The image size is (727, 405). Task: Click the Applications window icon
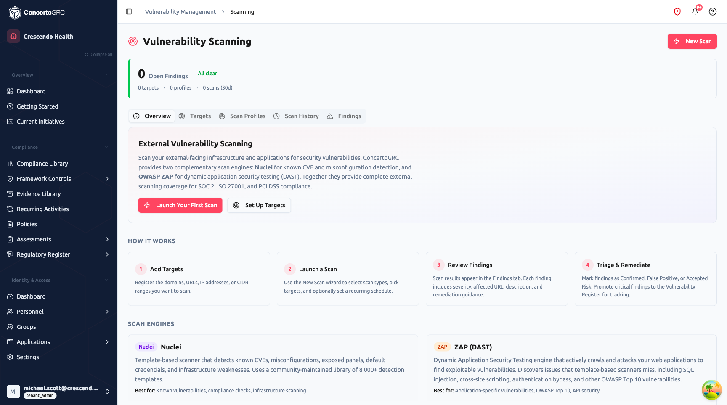tap(10, 342)
